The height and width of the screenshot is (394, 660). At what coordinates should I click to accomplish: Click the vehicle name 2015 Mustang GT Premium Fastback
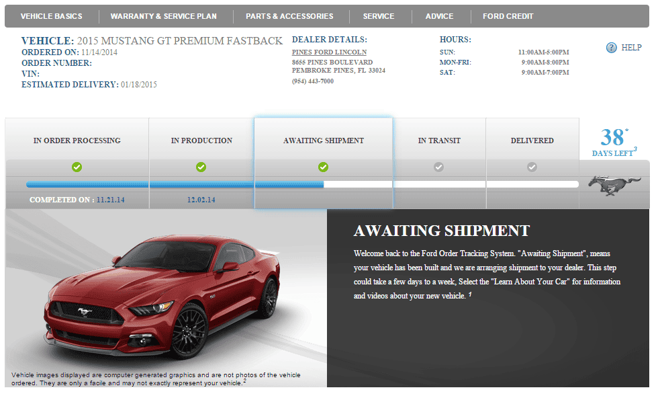(180, 41)
